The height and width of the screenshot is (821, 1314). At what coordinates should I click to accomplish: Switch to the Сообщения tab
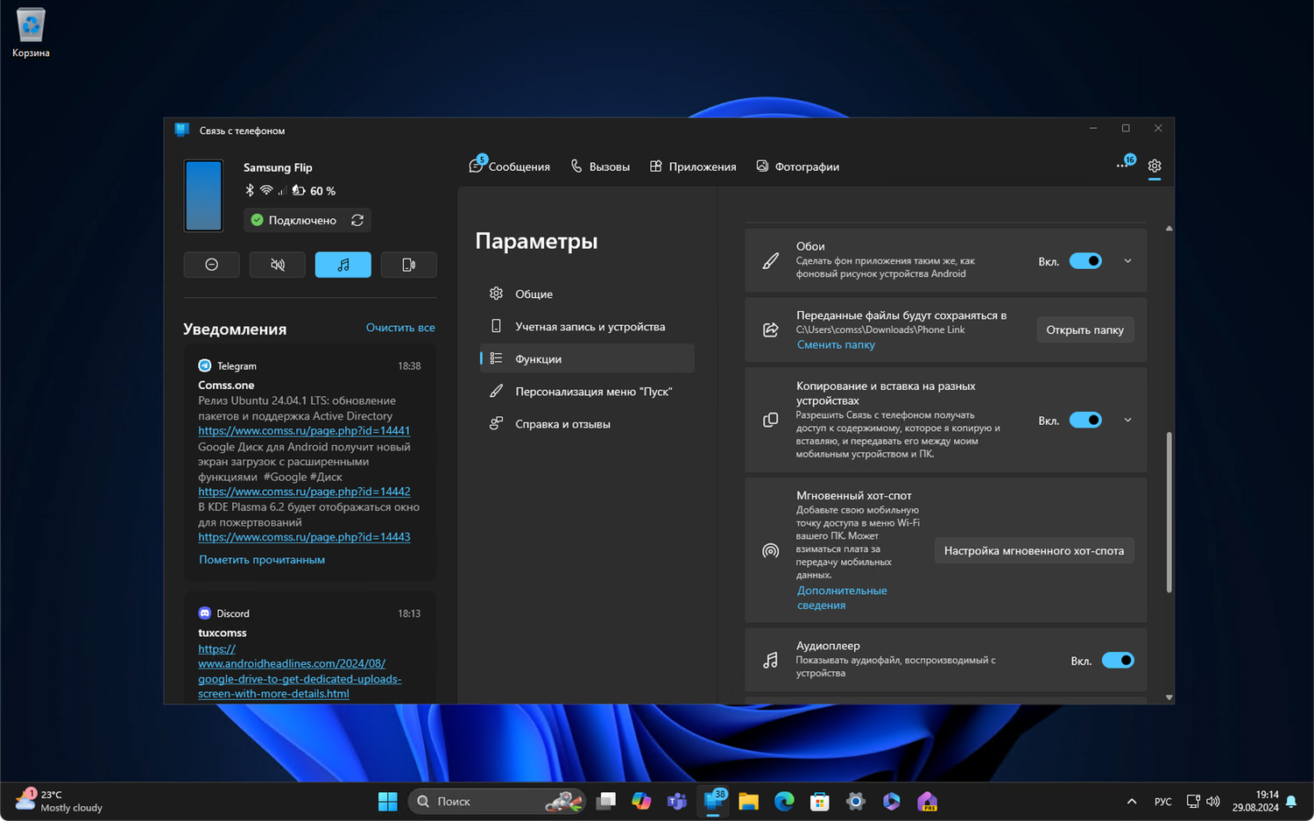pyautogui.click(x=510, y=166)
